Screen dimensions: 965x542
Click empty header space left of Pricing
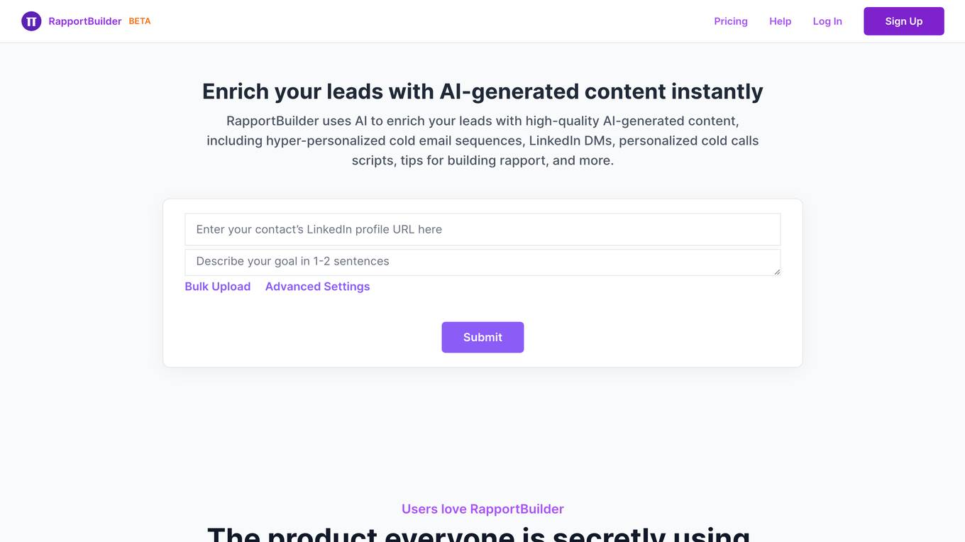[x=426, y=21]
